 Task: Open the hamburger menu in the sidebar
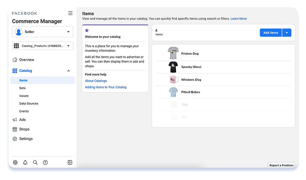[70, 13]
